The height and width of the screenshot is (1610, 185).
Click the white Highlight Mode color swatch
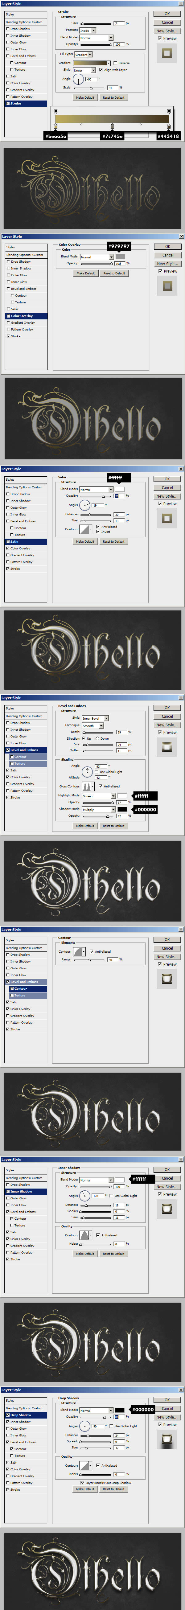coord(122,796)
